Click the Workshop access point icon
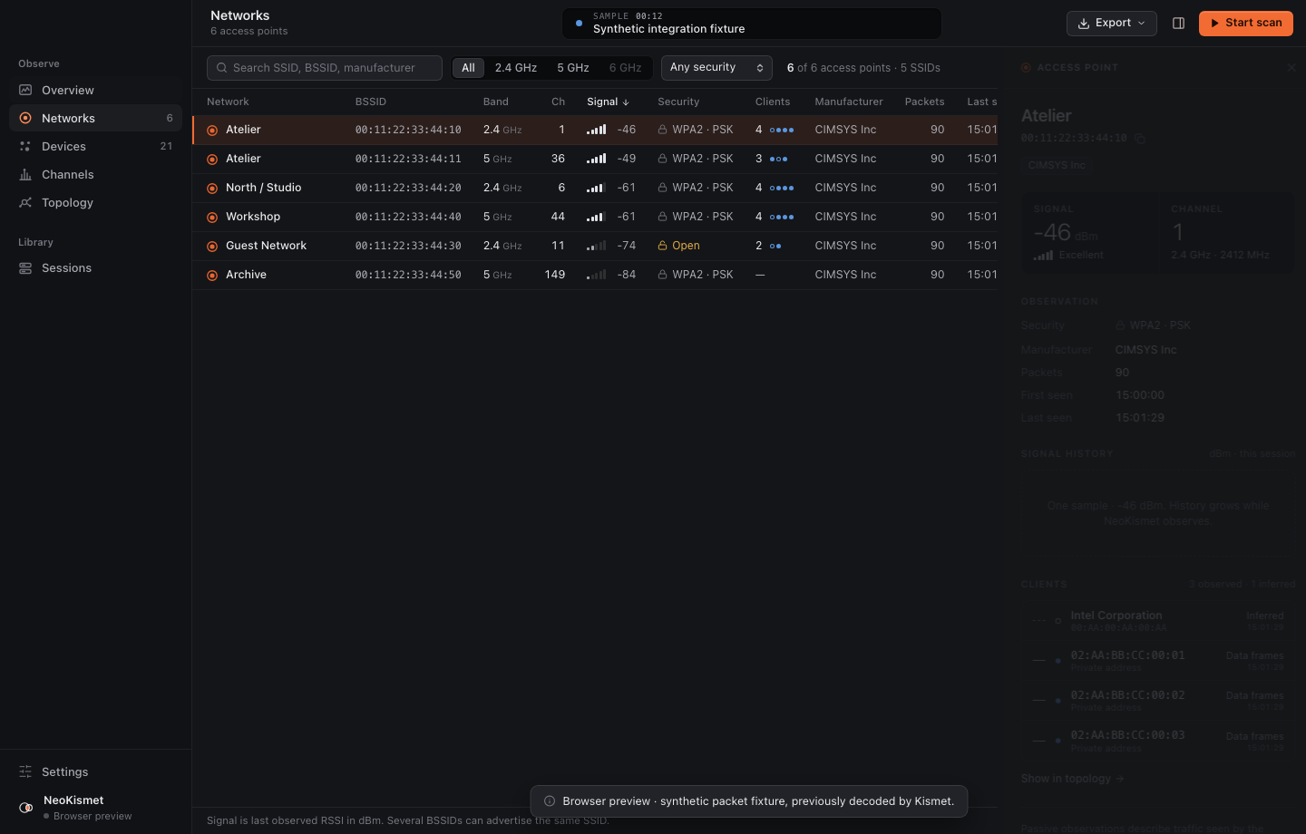This screenshot has width=1306, height=834. click(x=212, y=217)
